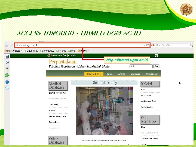196x147 pixels.
Task: Click the Other Databases heading box
Action: [x=58, y=140]
